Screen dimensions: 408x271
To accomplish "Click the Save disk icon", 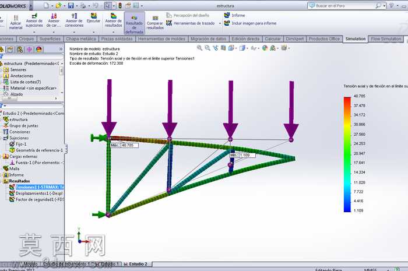I will (71, 5).
